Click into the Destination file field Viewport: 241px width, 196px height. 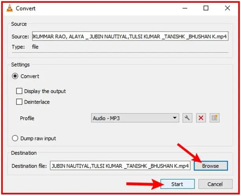pos(120,166)
